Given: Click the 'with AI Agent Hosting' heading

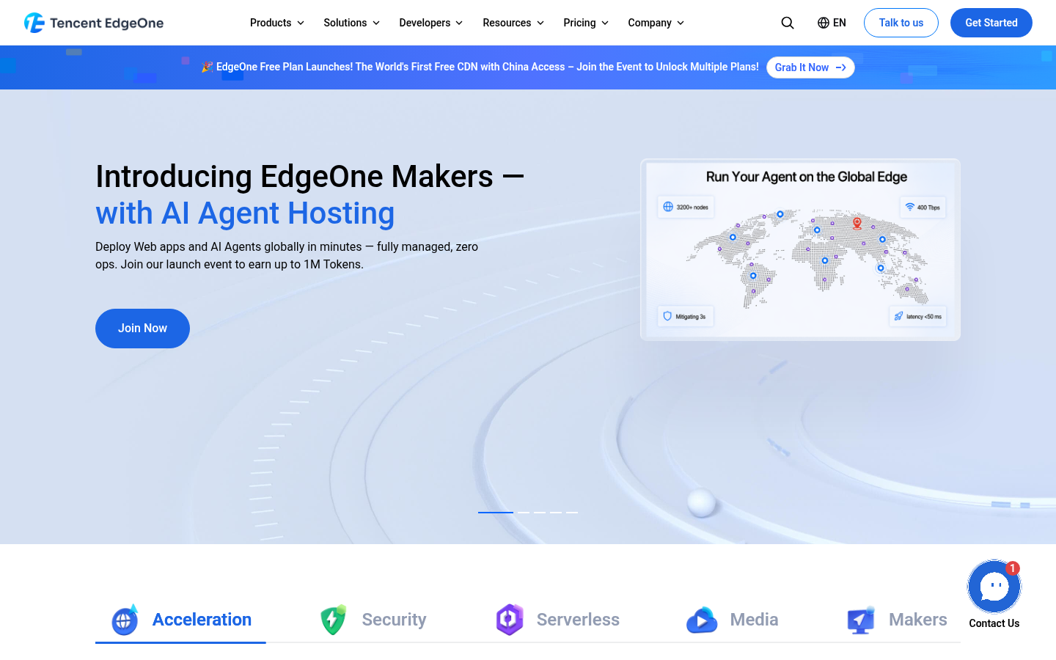Looking at the screenshot, I should pyautogui.click(x=245, y=213).
